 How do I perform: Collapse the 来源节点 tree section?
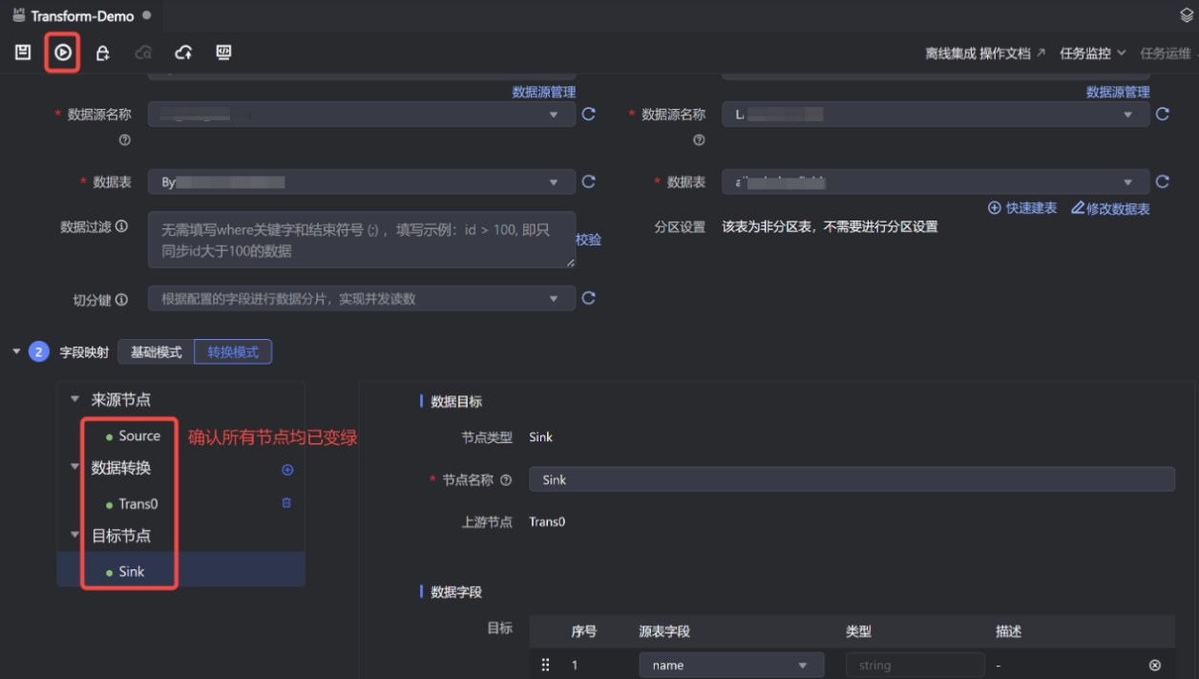[74, 399]
